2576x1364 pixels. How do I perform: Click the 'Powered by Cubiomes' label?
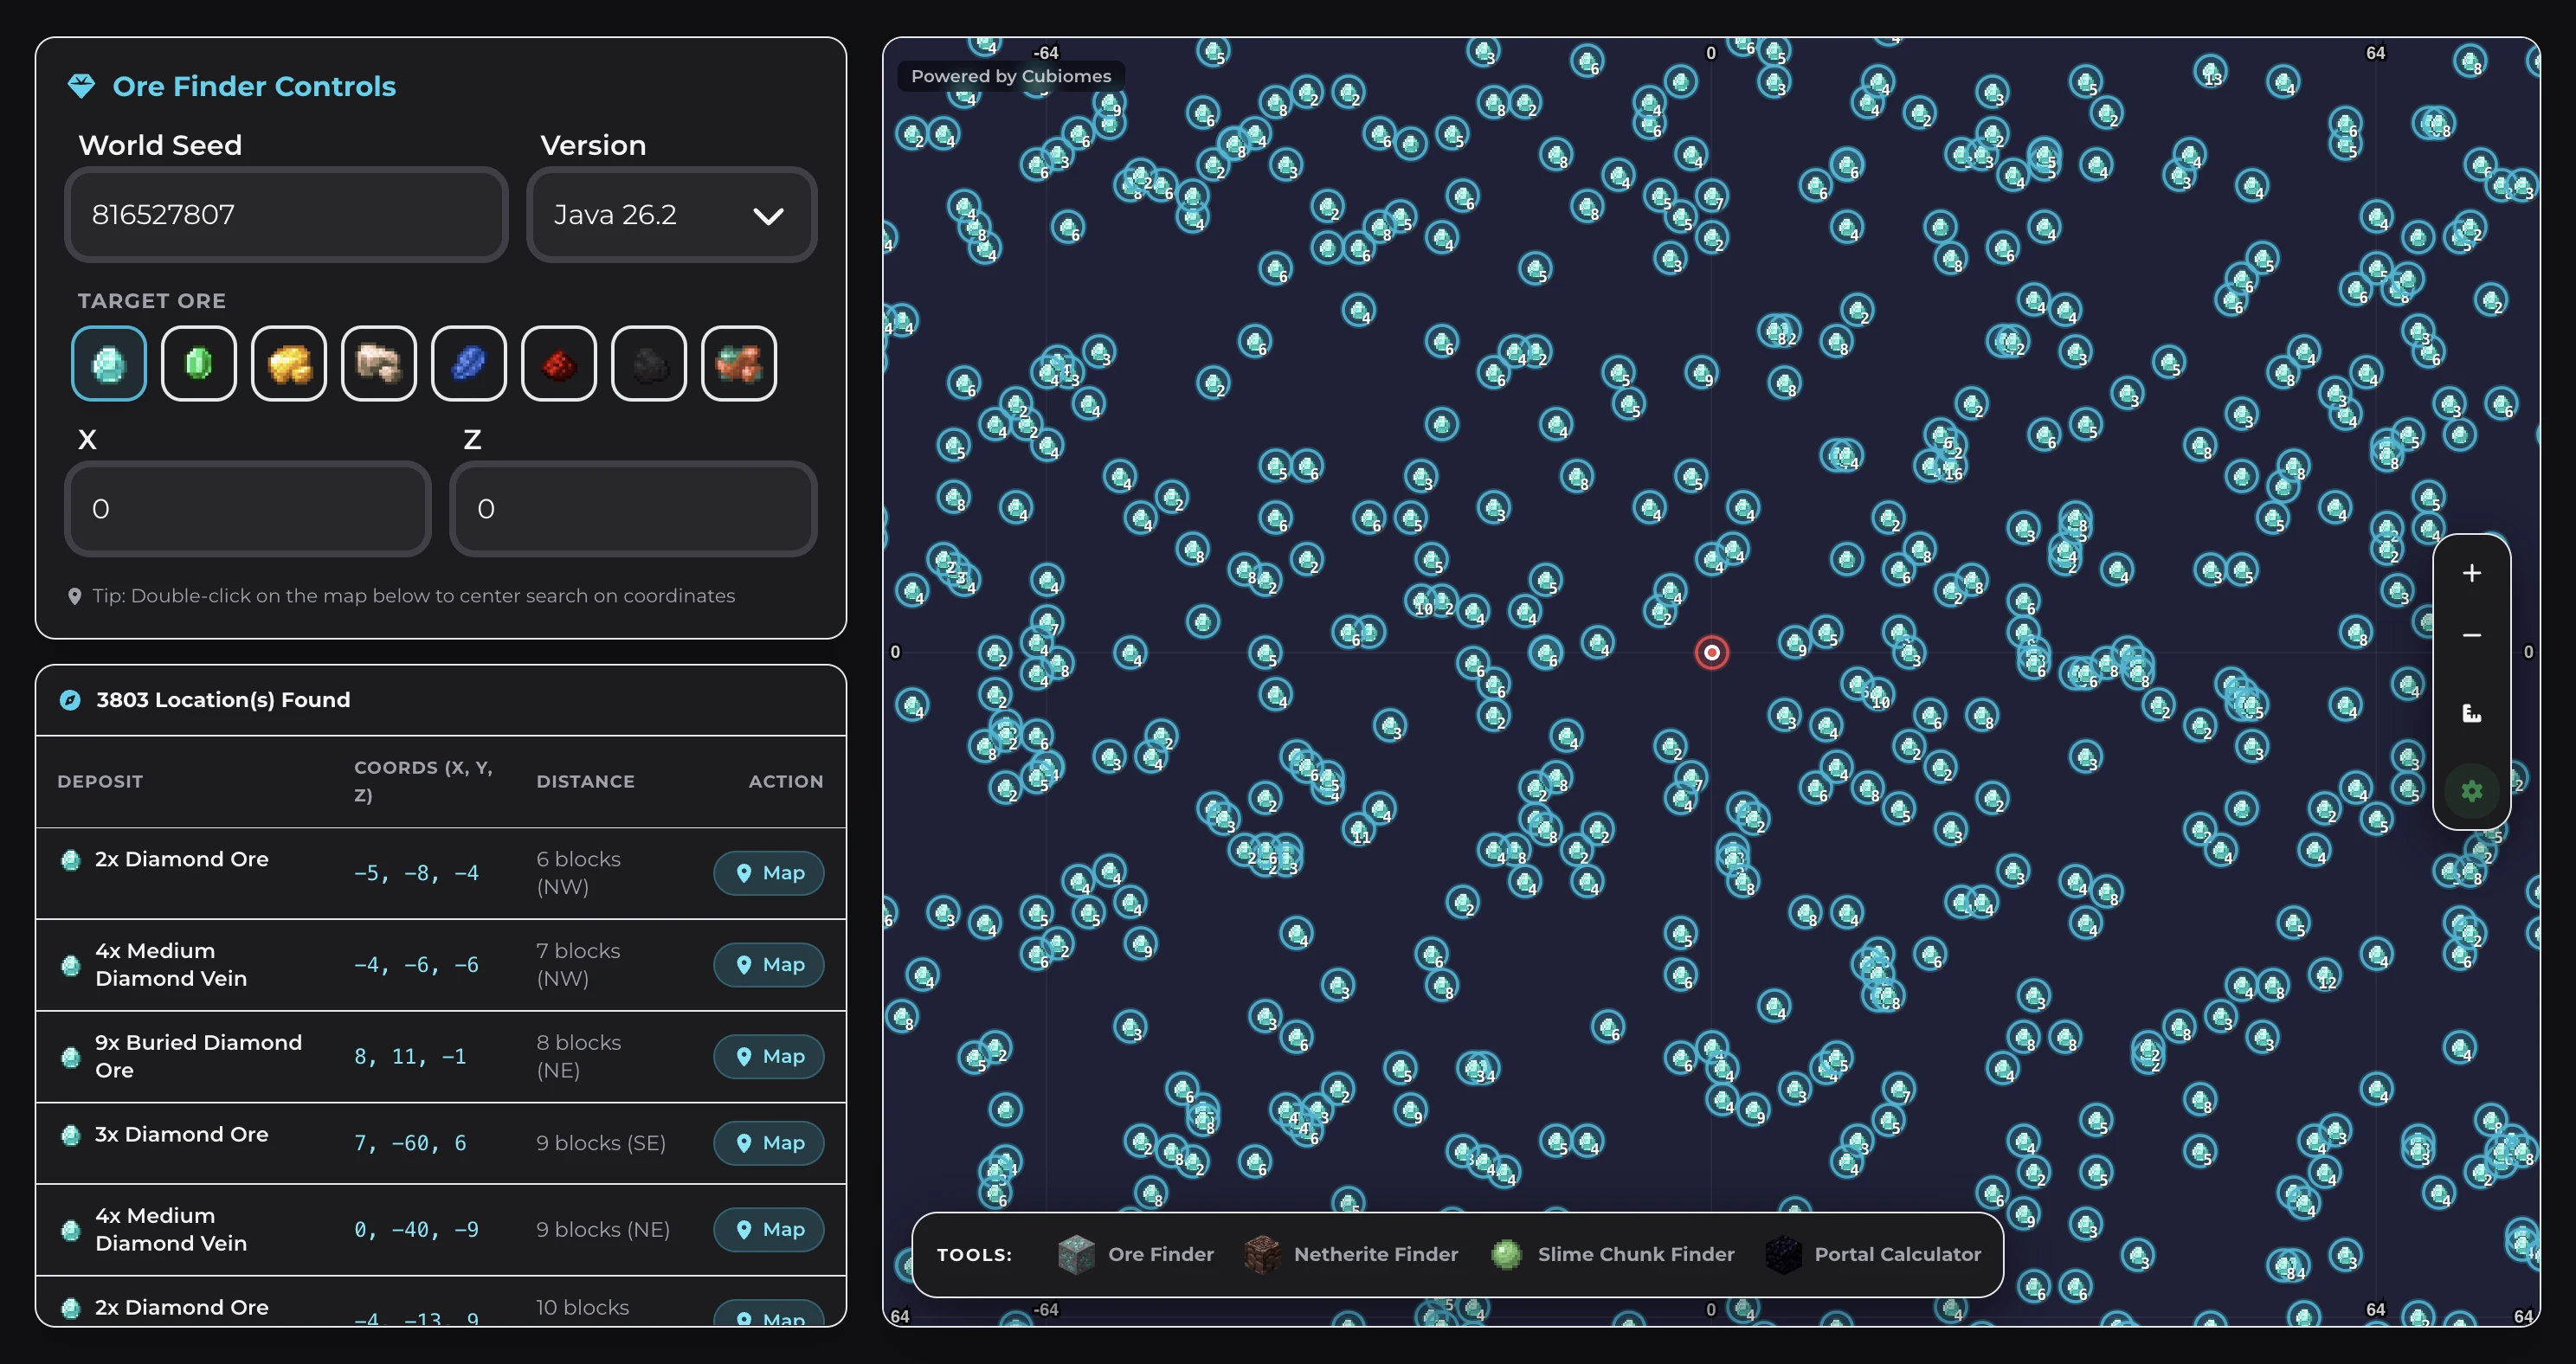coord(1011,76)
